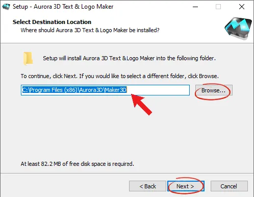Click the Aurora app icon in title bar

(x=6, y=7)
